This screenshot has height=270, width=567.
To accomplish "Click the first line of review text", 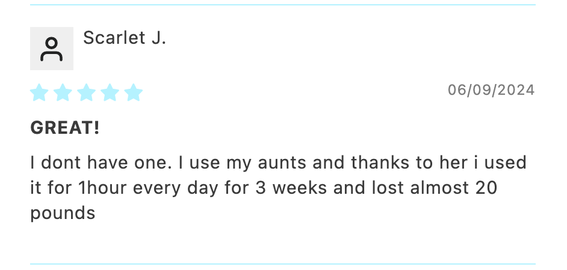I will pos(278,163).
